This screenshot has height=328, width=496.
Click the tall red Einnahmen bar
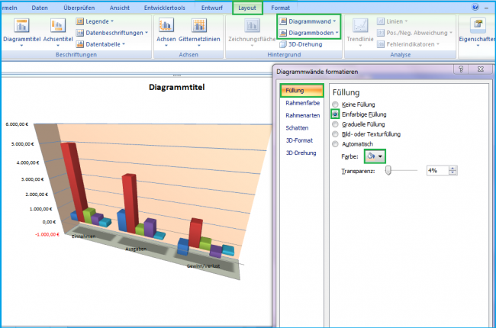(x=74, y=181)
